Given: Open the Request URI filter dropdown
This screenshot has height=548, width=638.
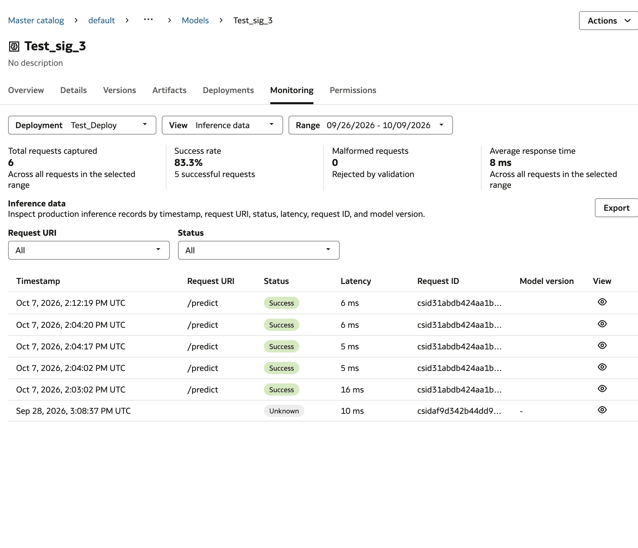Looking at the screenshot, I should pyautogui.click(x=89, y=250).
